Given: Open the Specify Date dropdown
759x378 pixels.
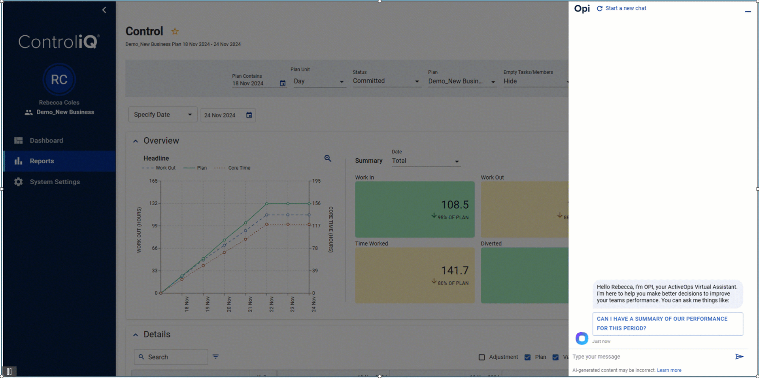Looking at the screenshot, I should click(163, 114).
